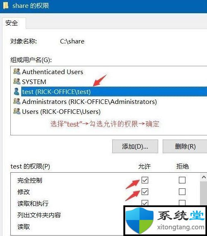Click the test user icon
The image size is (207, 236).
pos(17,92)
